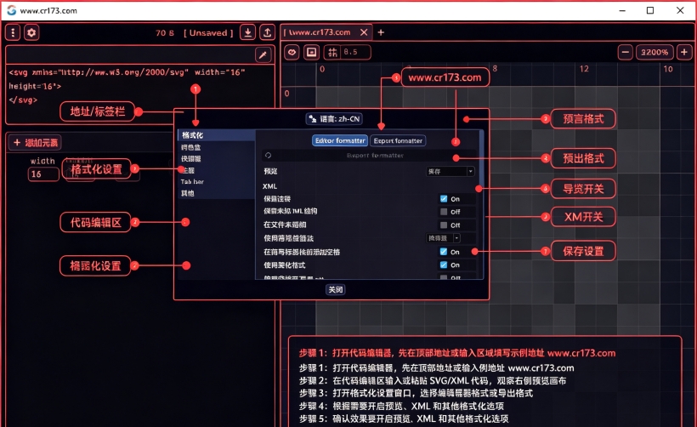This screenshot has height=427, width=697.
Task: Zoom out with the minus button
Action: 625,52
